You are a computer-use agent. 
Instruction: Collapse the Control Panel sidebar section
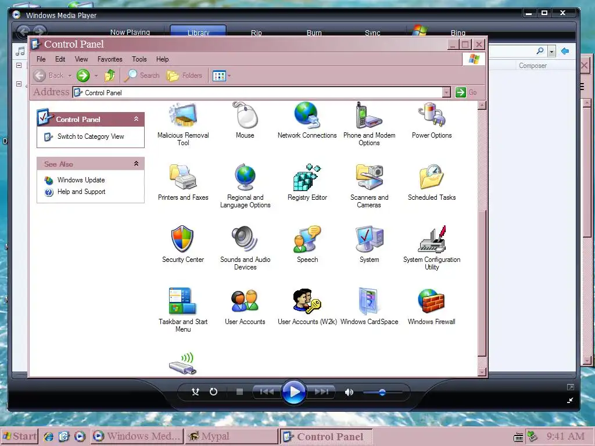[136, 119]
